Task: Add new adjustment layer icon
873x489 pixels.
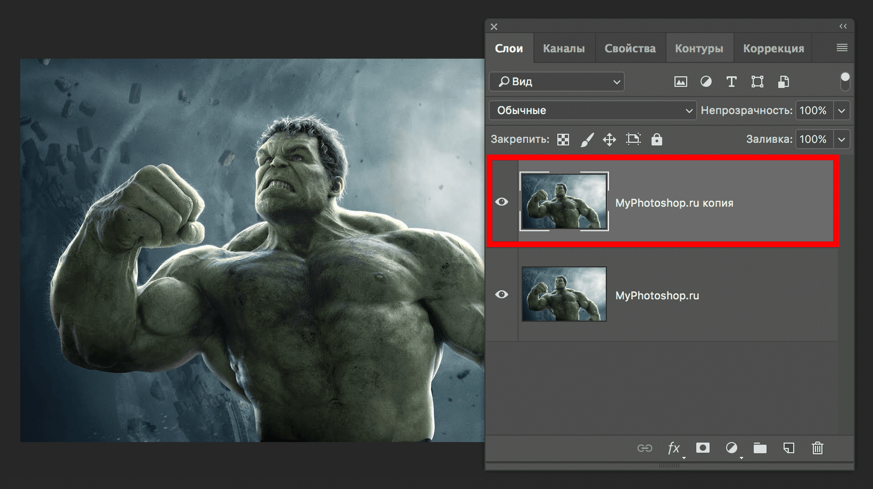Action: (731, 448)
